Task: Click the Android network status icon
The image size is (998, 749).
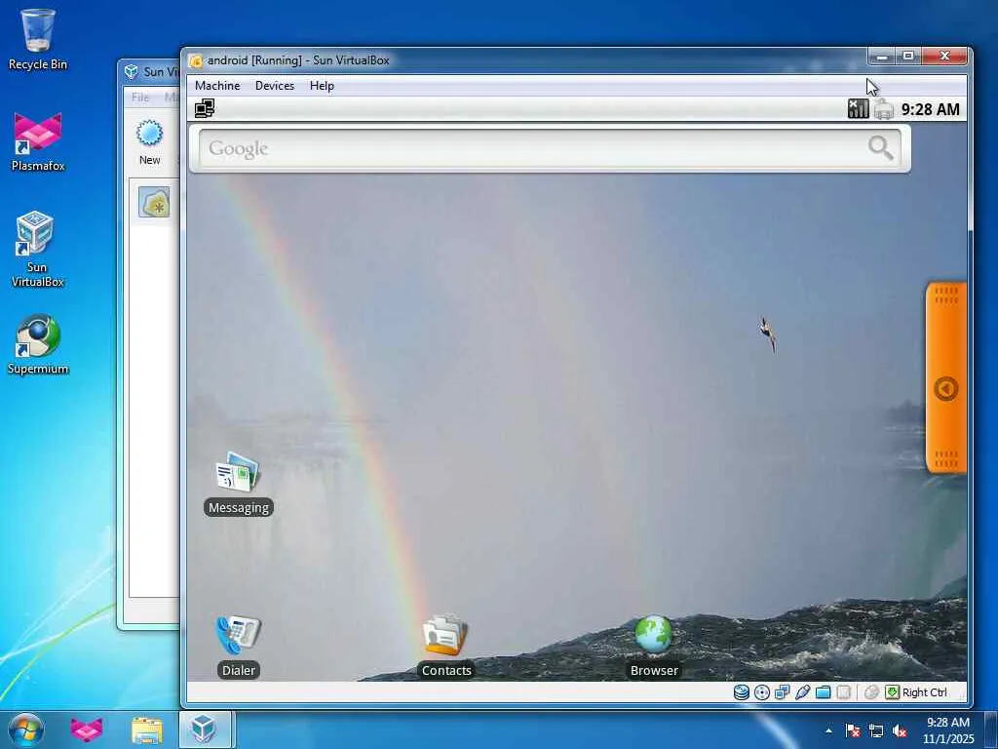Action: pyautogui.click(x=205, y=108)
